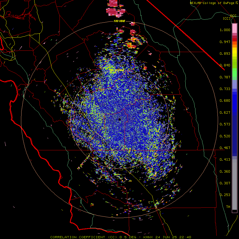Click the NEXLAB-College of DuPage watermark text
This screenshot has height=239, width=239.
pyautogui.click(x=214, y=3)
